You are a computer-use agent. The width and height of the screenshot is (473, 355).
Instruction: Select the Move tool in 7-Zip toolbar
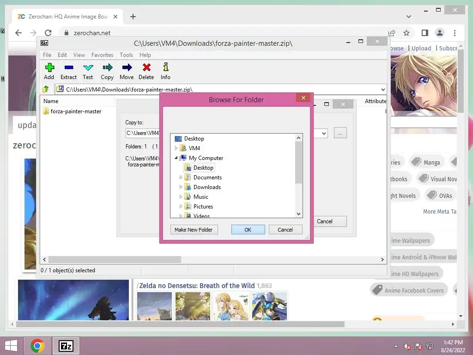point(127,72)
